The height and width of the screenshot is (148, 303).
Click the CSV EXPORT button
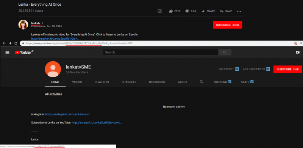point(229,69)
